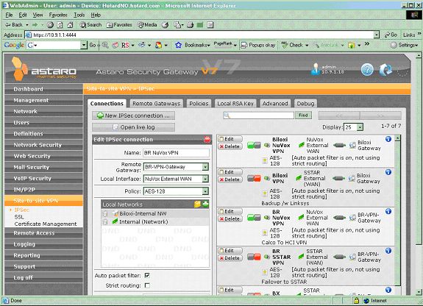Viewport: 423px width, 306px height.
Task: Open Certificate Management sidebar link
Action: tap(46, 224)
